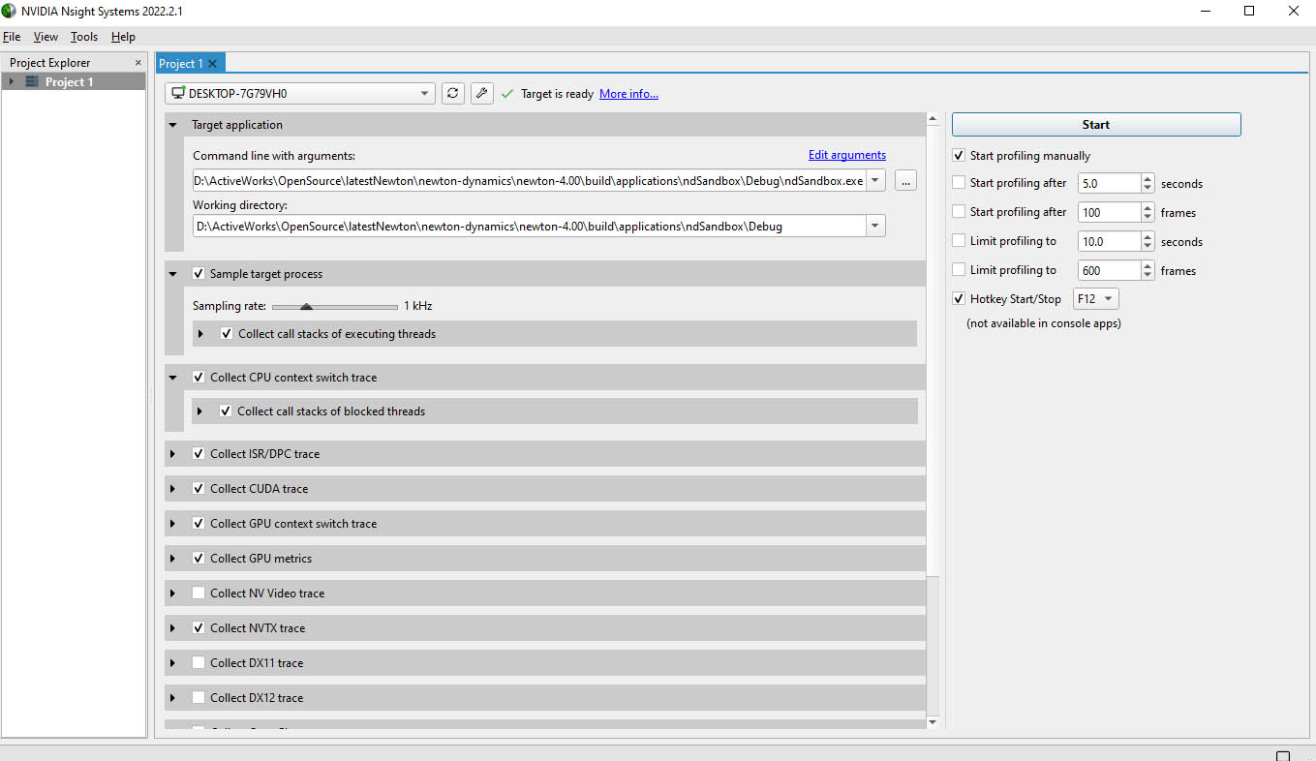
Task: Click the Project 1 icon in Project Explorer
Action: tap(32, 82)
